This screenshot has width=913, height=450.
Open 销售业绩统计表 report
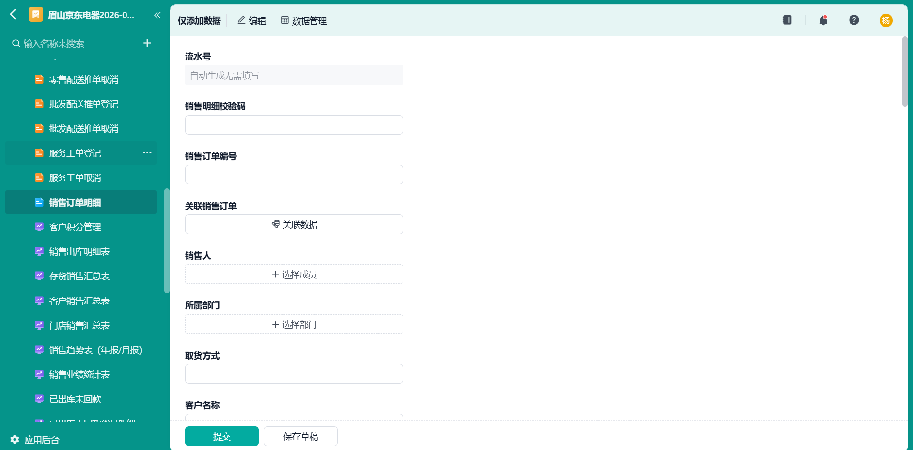[81, 374]
